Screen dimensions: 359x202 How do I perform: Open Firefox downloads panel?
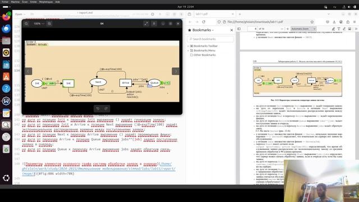point(334,22)
